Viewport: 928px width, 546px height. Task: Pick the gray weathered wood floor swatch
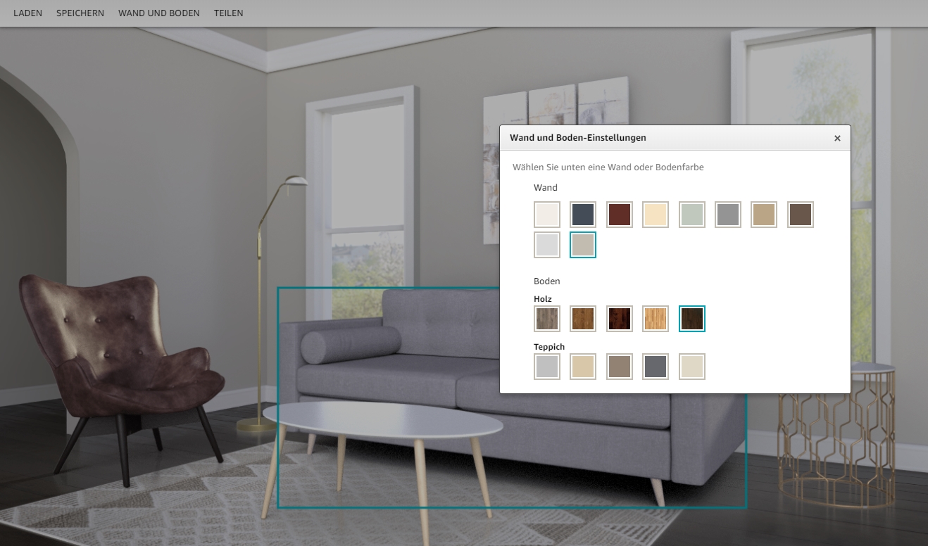pyautogui.click(x=547, y=319)
